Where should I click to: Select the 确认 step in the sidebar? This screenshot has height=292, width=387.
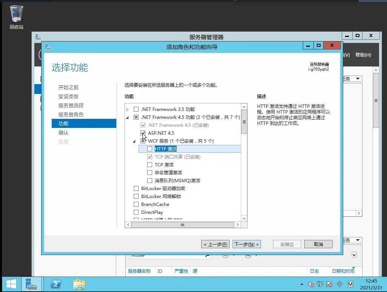[63, 133]
